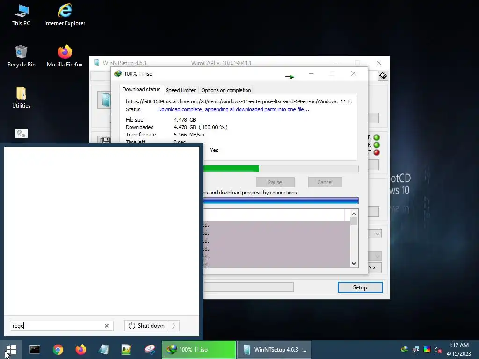Screen dimensions: 479x359
Task: Click the Shut down button
Action: 146,326
